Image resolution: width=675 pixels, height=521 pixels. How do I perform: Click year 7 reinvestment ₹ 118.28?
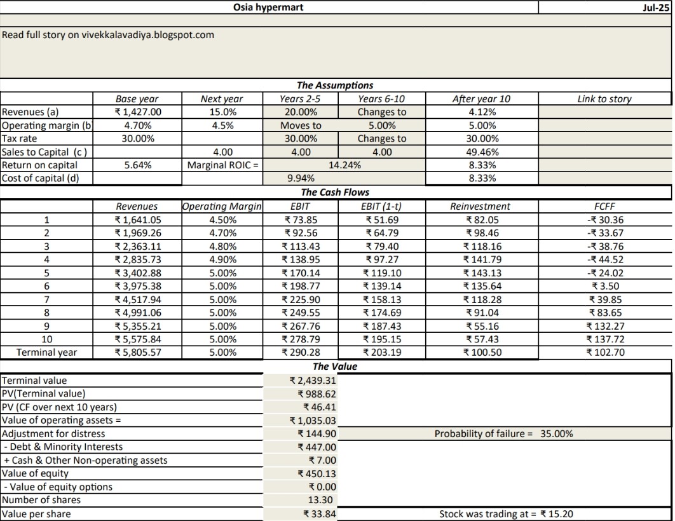(482, 300)
